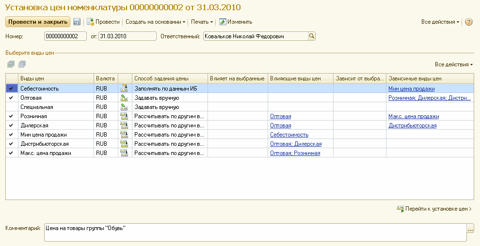The image size is (480, 246).
Task: Click the Зависит от выбра... column header
Action: click(x=360, y=78)
